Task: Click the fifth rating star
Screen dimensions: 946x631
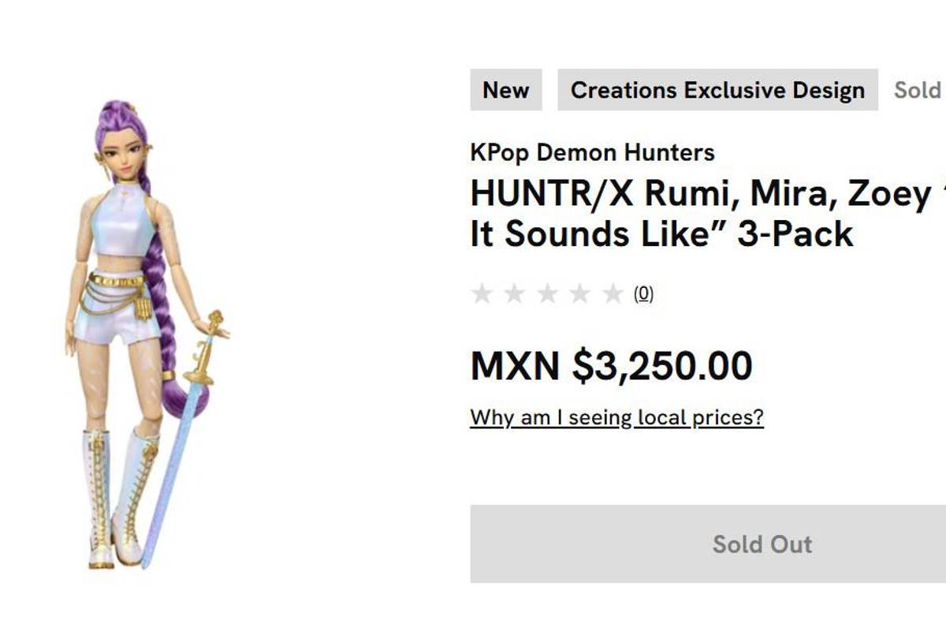Action: (613, 294)
